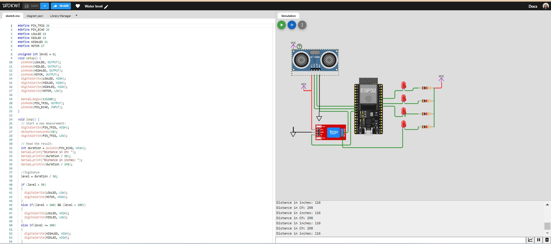
Task: Open the simulation three-dot menu
Action: click(302, 25)
